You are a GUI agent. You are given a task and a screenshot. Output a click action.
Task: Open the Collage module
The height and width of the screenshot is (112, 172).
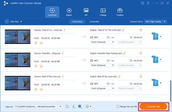(103, 12)
